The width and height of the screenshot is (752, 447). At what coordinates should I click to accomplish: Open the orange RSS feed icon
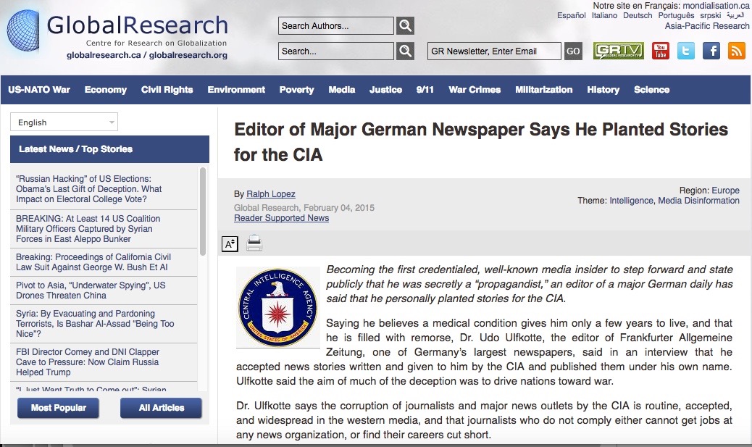(737, 51)
